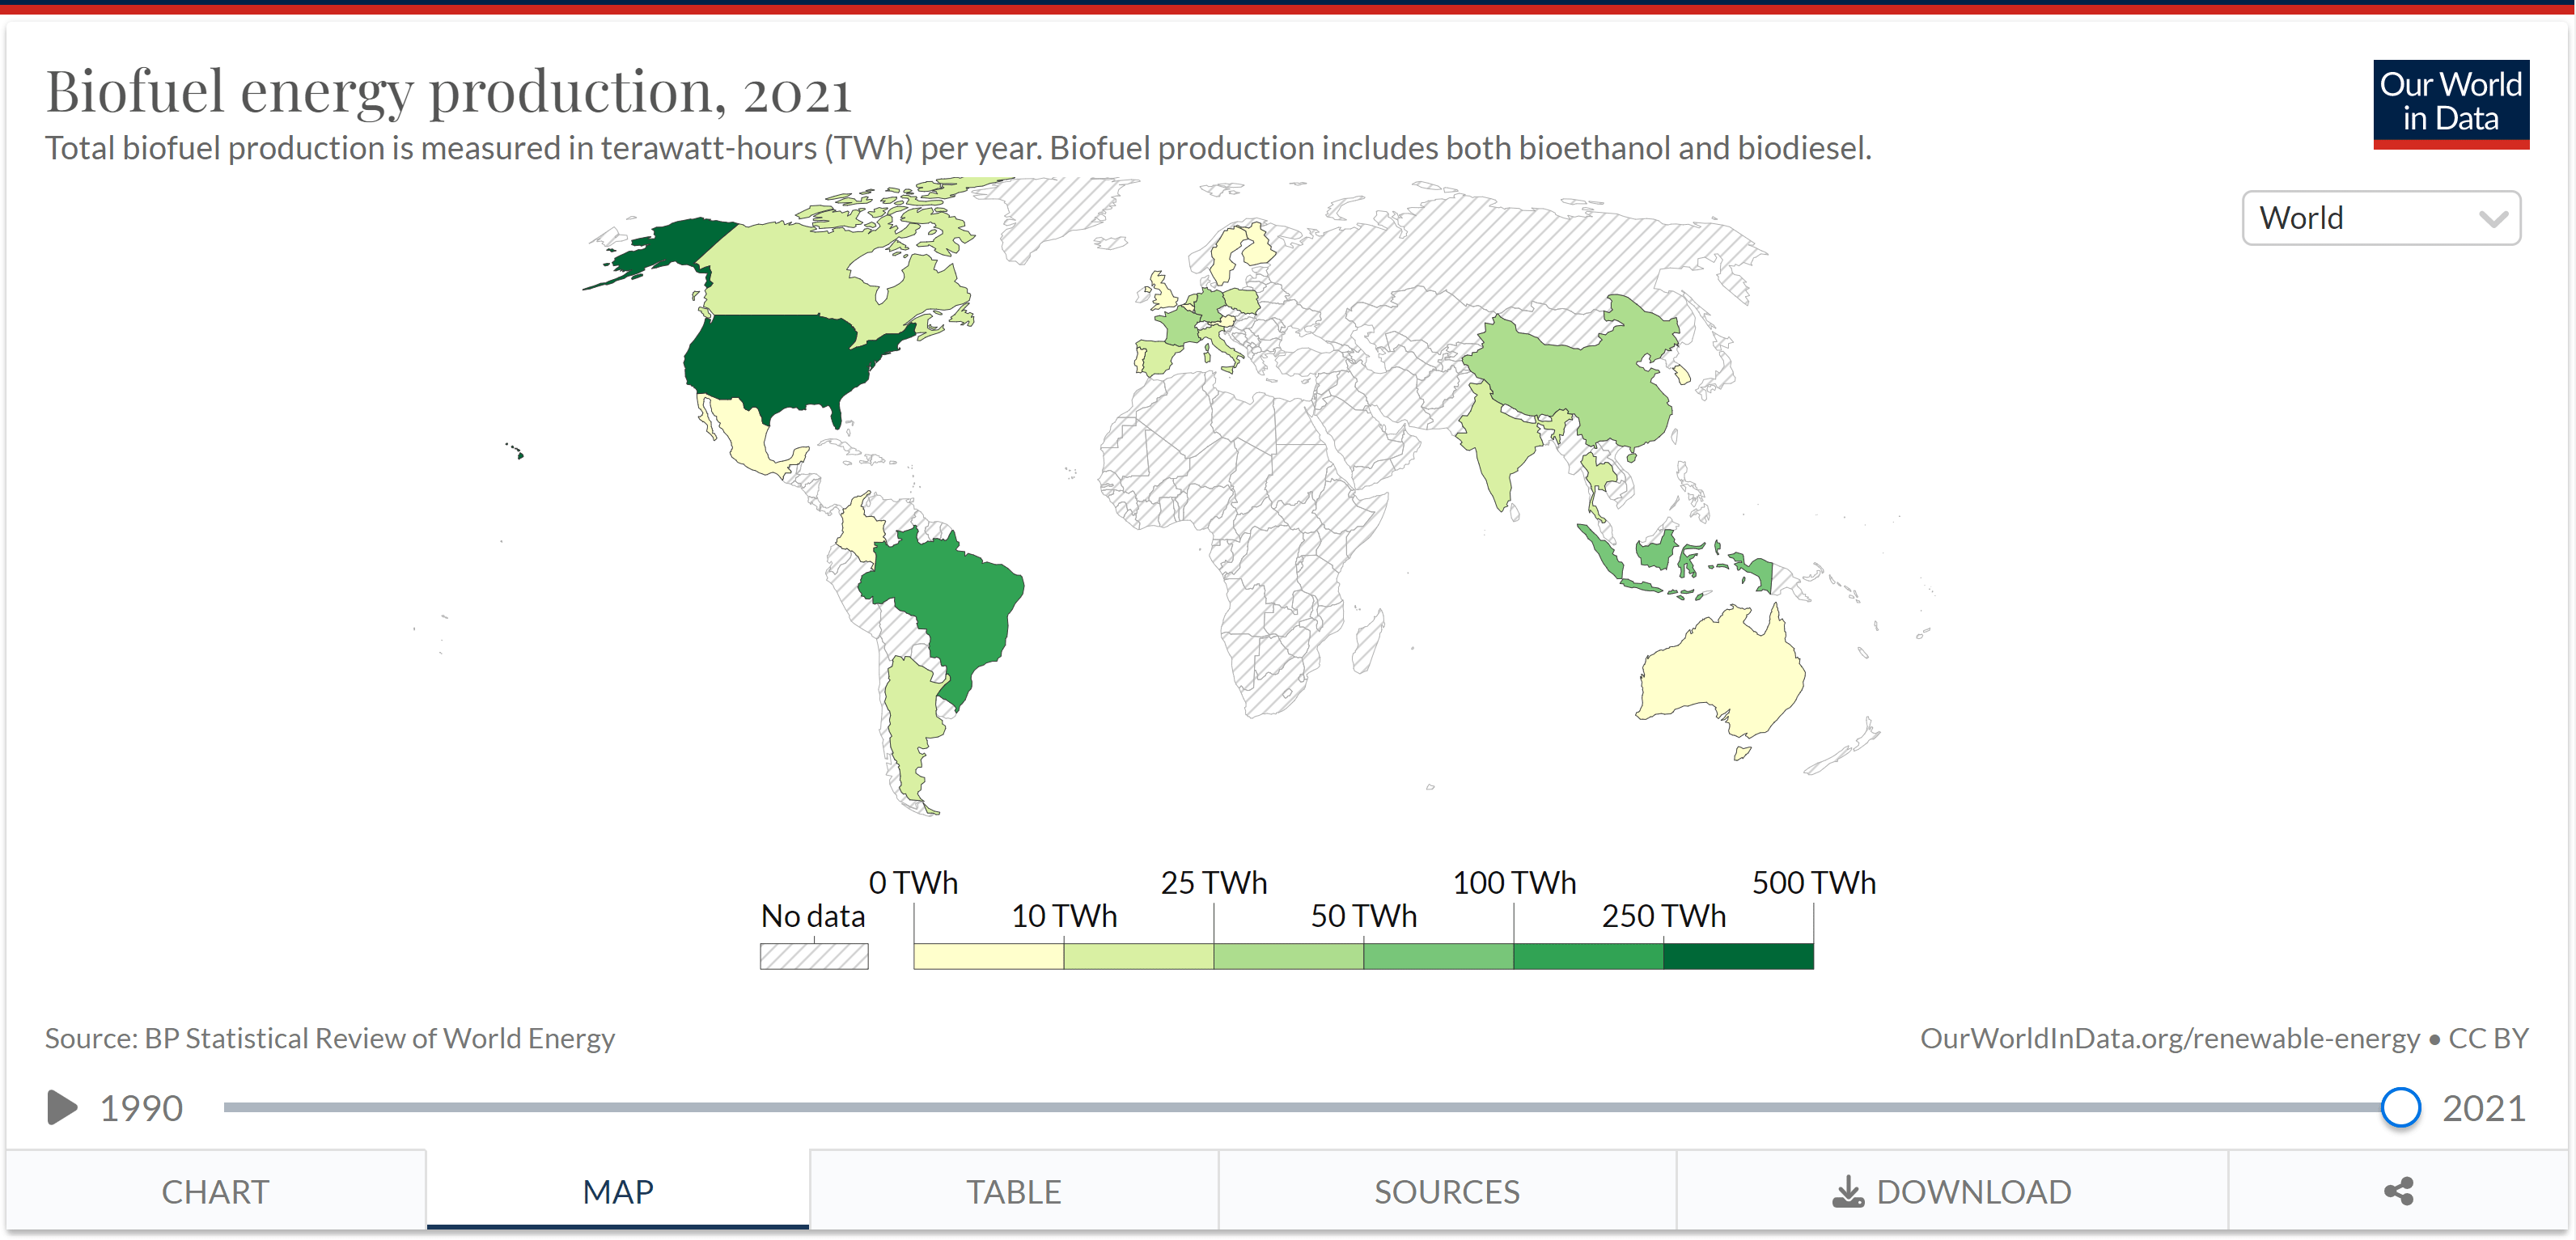Click Australia on the map

(x=1720, y=670)
